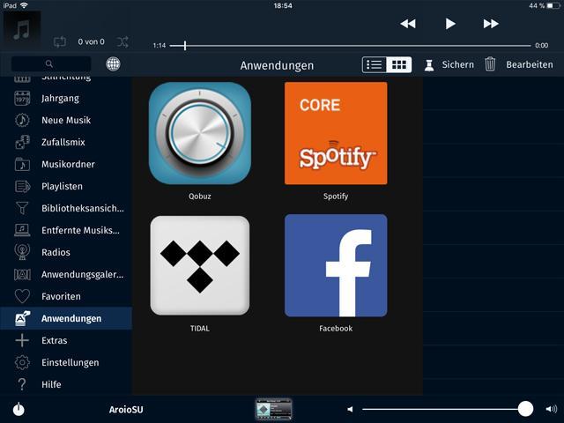Focus the search field
The image size is (564, 423).
(x=51, y=64)
